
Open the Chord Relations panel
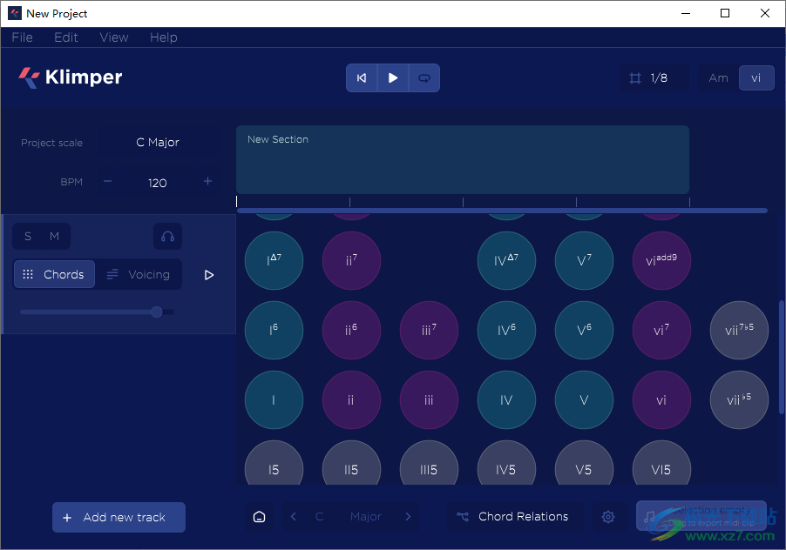514,517
